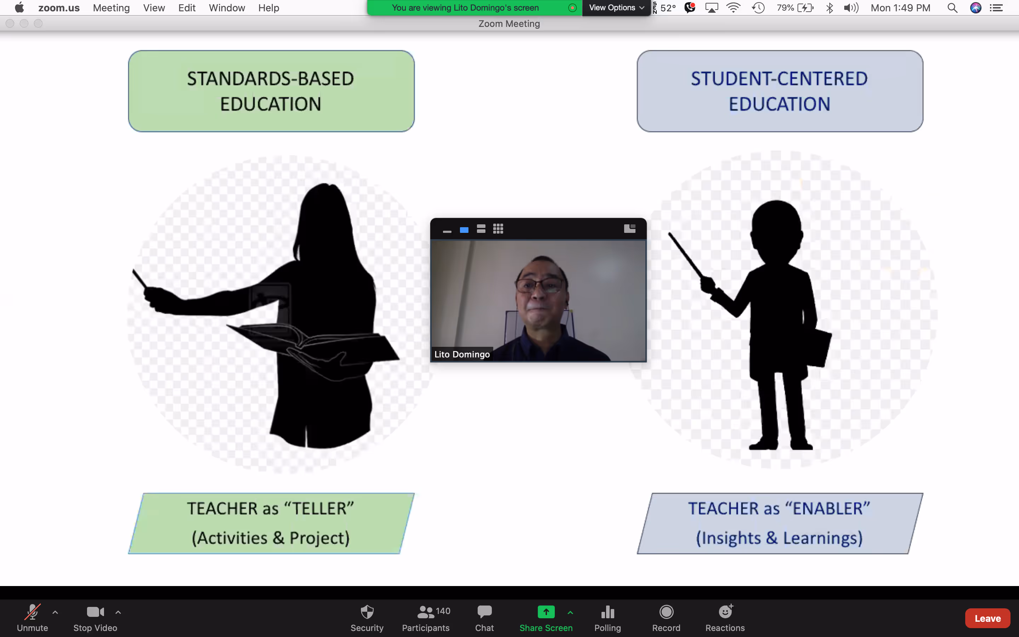Viewport: 1019px width, 637px height.
Task: Show the Participants panel
Action: (x=426, y=618)
